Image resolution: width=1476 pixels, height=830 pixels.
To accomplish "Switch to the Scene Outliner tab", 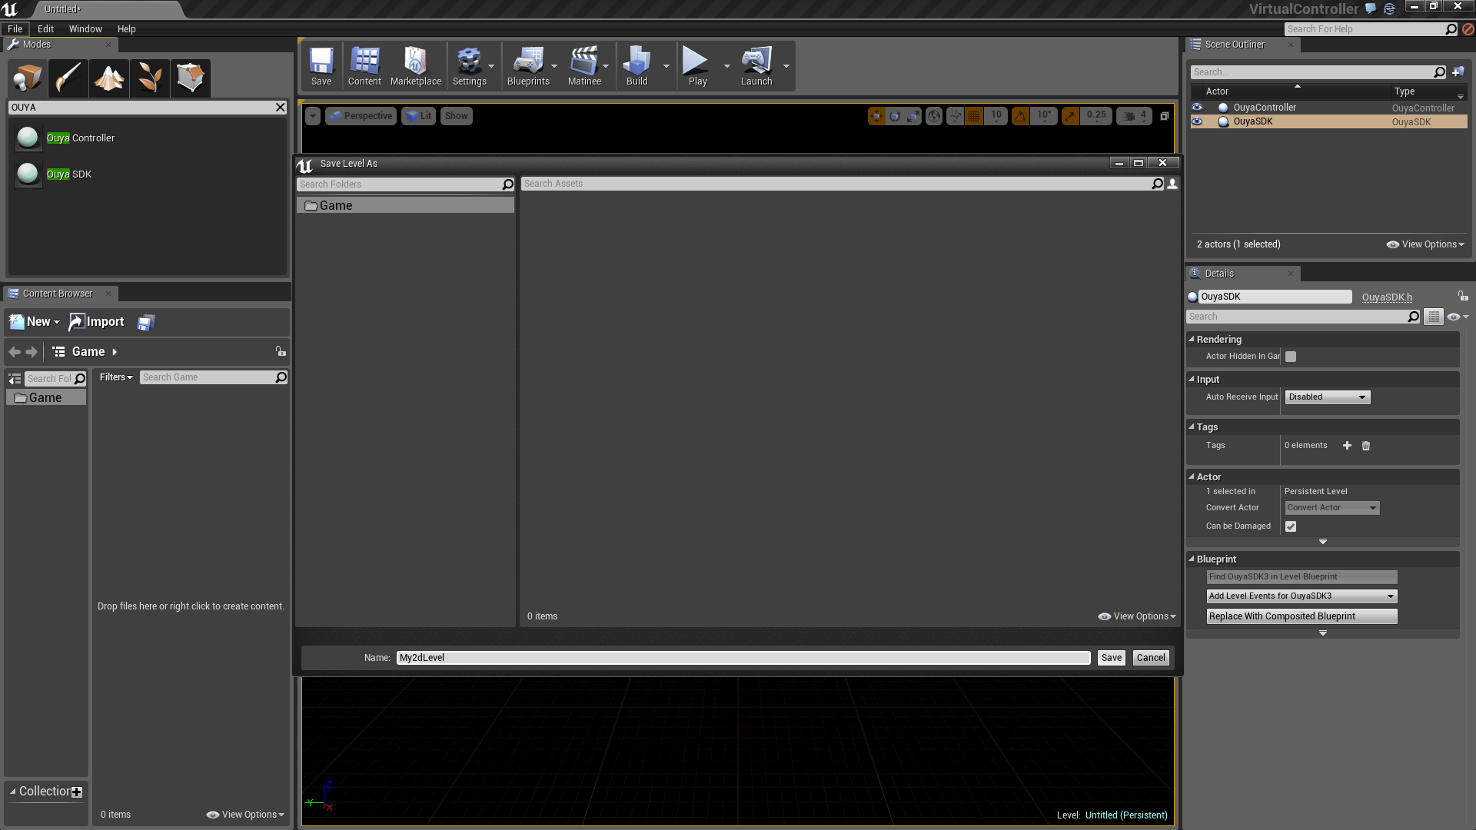I will [x=1234, y=45].
